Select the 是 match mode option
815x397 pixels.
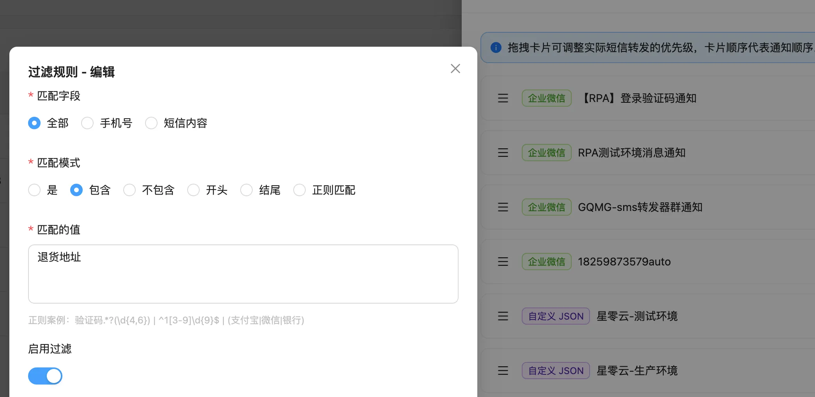[34, 190]
